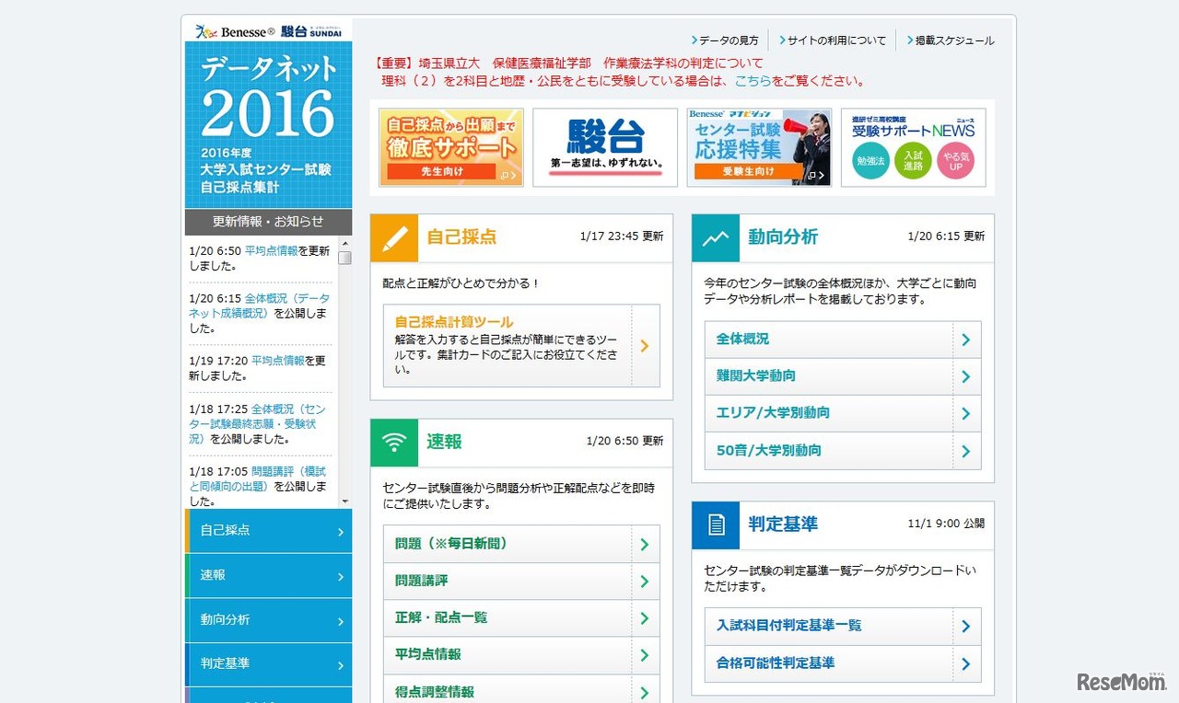This screenshot has height=703, width=1179.
Task: Click the green wifi 速報 icon
Action: [x=394, y=443]
